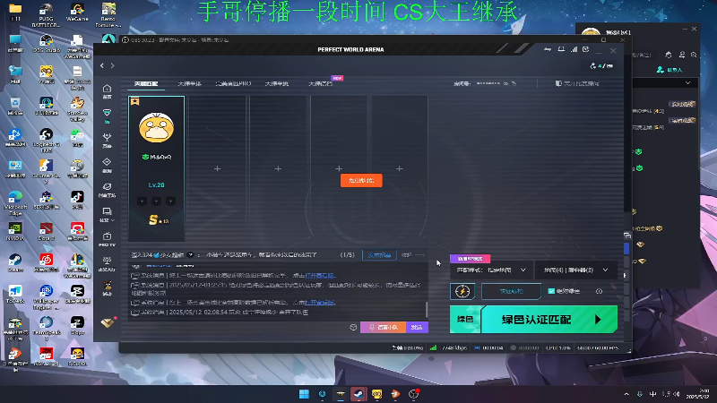
Task: Switch to the first active match tab
Action: 146,83
